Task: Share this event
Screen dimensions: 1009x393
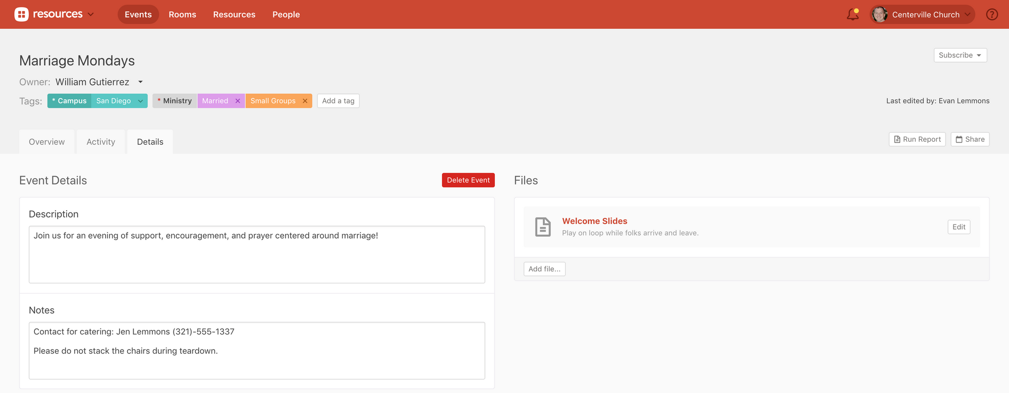Action: [x=970, y=139]
